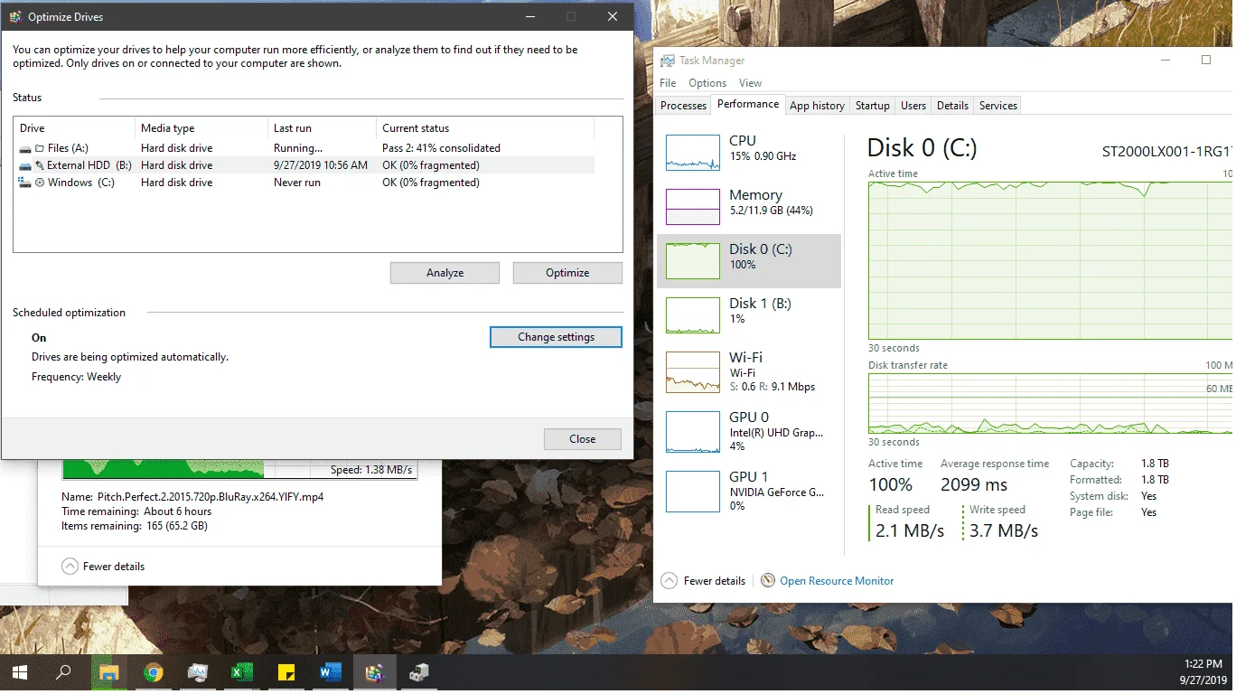The width and height of the screenshot is (1236, 694).
Task: Click the Analyze button
Action: 445,273
